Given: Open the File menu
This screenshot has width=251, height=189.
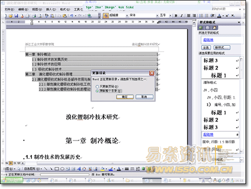Looking at the screenshot, I should [x=9, y=9].
